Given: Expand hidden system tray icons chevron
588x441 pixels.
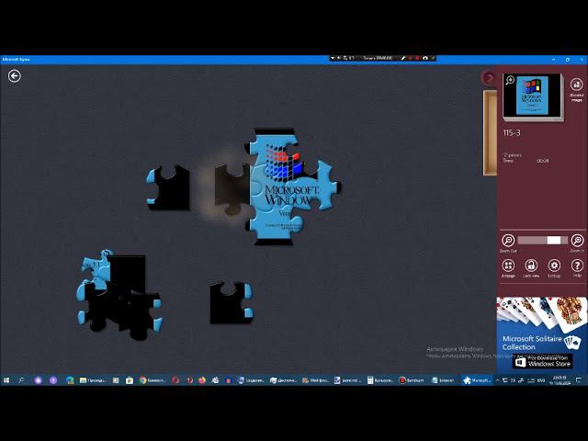Looking at the screenshot, I should coord(498,380).
